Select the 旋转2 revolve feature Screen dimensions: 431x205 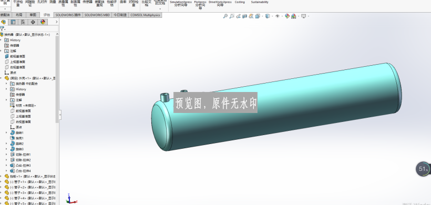(x=17, y=143)
